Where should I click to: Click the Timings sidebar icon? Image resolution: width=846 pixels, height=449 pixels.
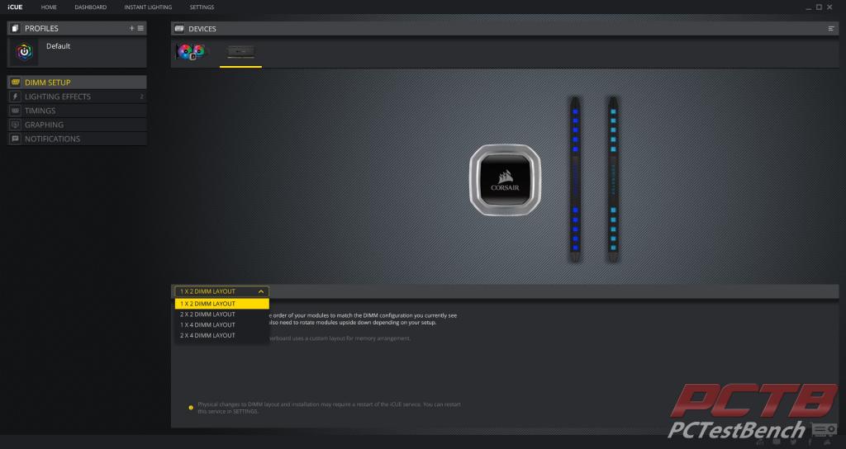pos(15,111)
